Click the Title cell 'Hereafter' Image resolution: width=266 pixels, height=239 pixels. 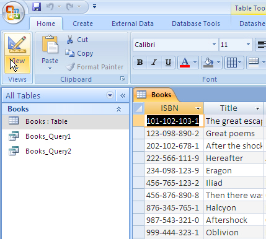point(234,159)
